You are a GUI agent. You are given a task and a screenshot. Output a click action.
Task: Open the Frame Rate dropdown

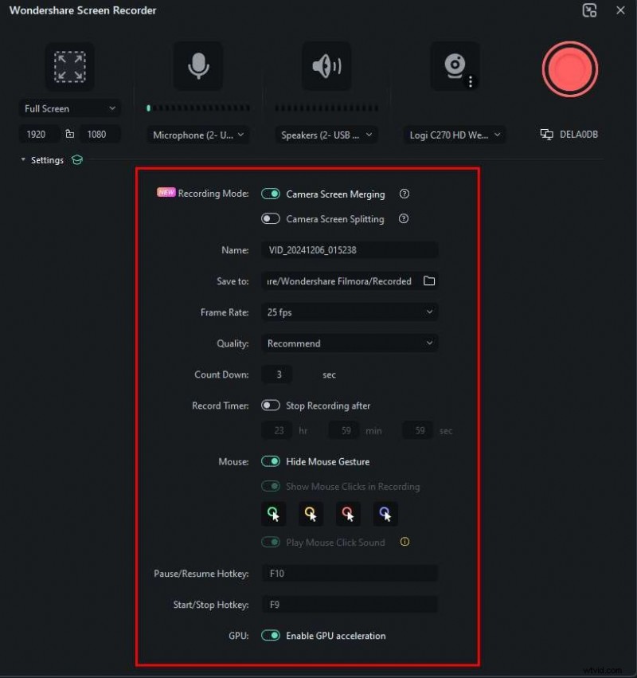[x=349, y=312]
